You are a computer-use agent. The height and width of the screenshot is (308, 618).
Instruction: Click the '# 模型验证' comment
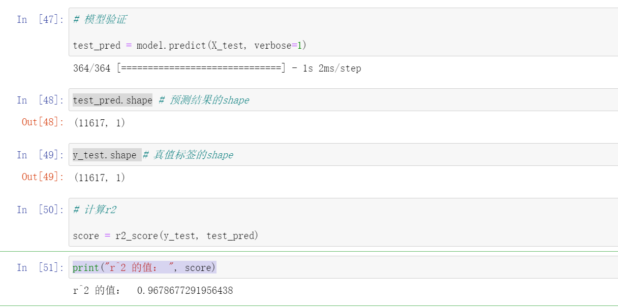100,20
